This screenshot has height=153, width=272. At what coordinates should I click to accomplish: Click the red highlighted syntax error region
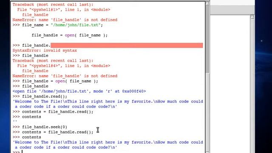pos(127,45)
